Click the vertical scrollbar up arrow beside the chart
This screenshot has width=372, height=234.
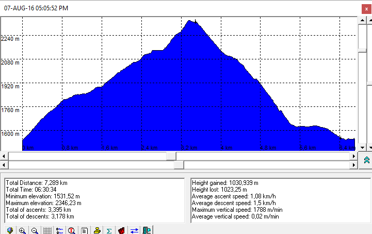[362, 20]
